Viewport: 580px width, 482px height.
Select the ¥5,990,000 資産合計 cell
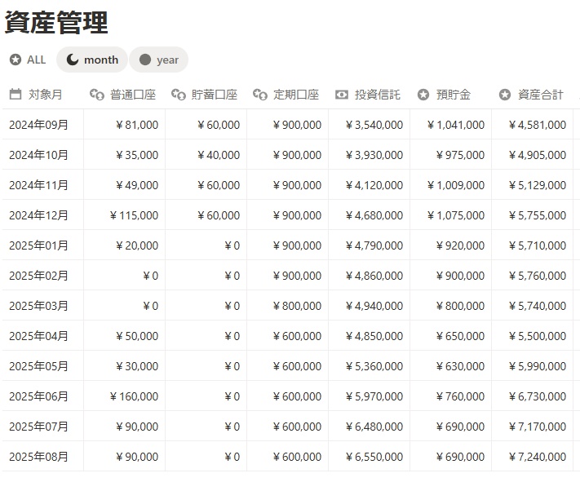[x=533, y=366]
